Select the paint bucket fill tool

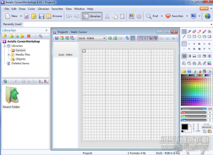click(209, 32)
